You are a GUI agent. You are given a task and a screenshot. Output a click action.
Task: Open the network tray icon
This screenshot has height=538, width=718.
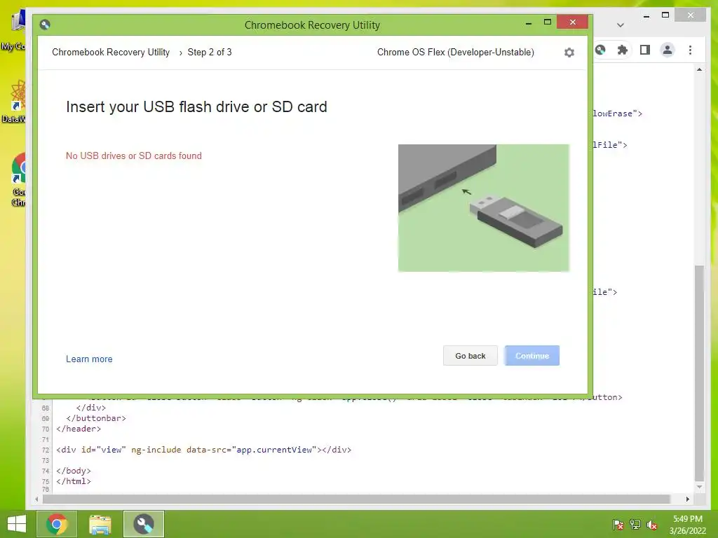635,525
